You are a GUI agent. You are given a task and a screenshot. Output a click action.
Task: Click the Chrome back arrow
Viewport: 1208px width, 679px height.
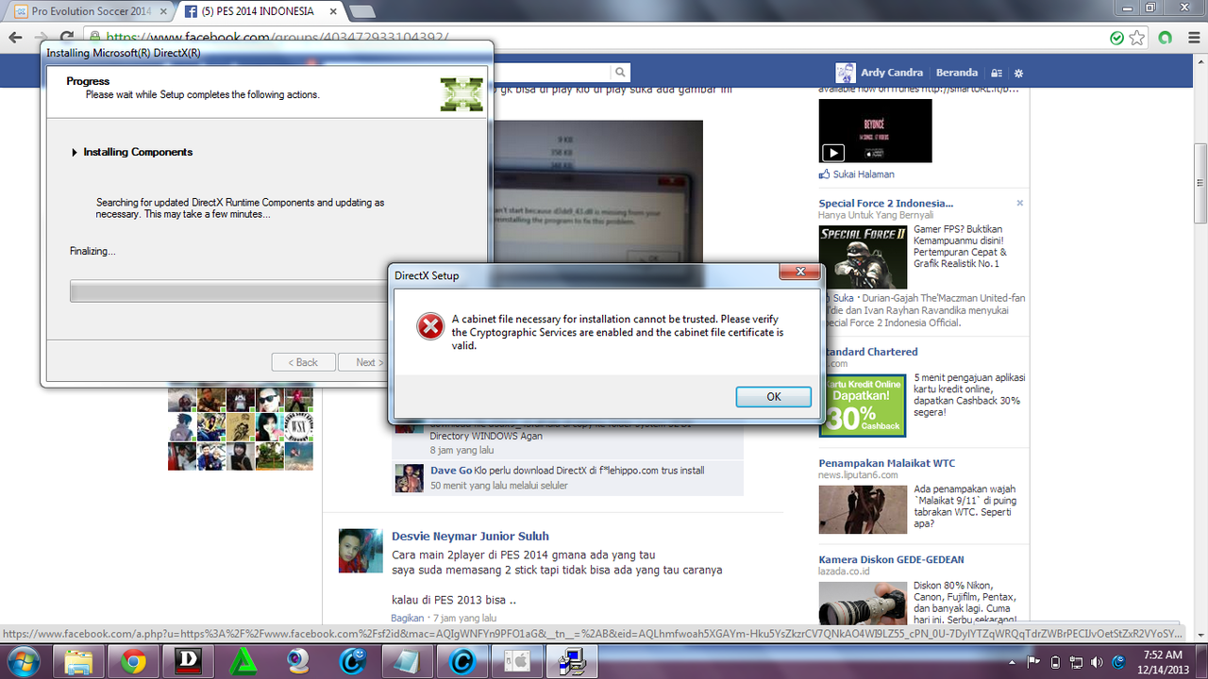click(15, 39)
